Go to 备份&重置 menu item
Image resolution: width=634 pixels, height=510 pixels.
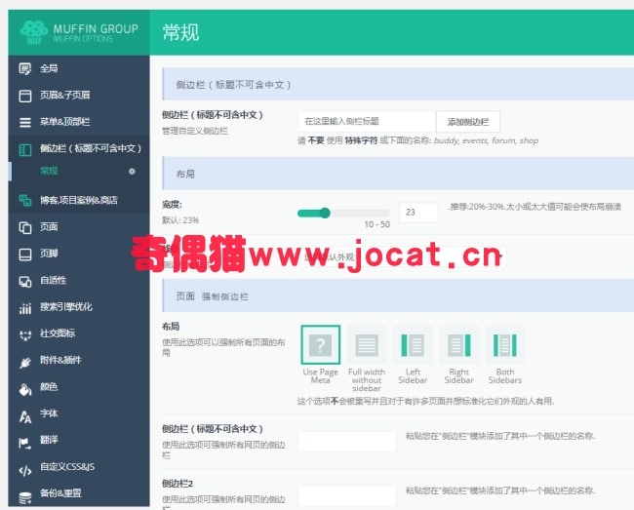(x=79, y=493)
